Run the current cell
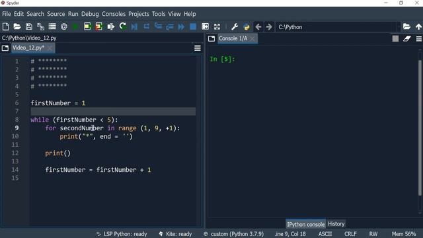Screen dimensions: 423x238 [87, 26]
